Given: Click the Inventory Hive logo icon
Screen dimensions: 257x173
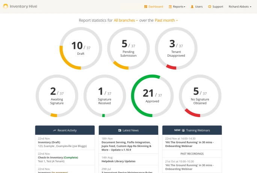Looking at the screenshot, I should [x=6, y=6].
